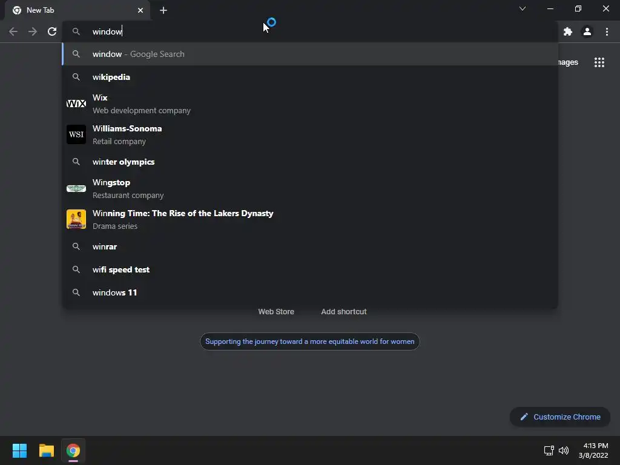Open the network status tray icon
This screenshot has width=620, height=465.
[x=549, y=450]
